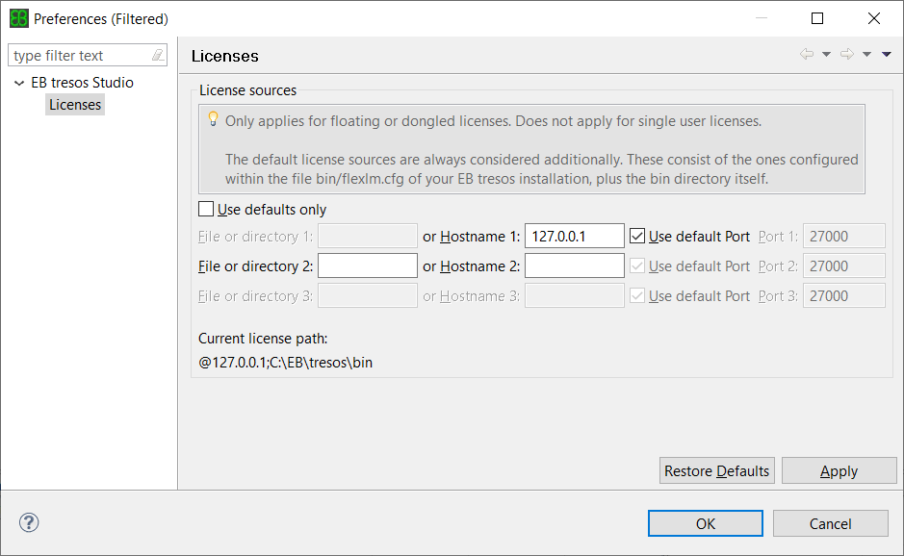
Task: Confirm preferences with OK
Action: click(x=705, y=522)
